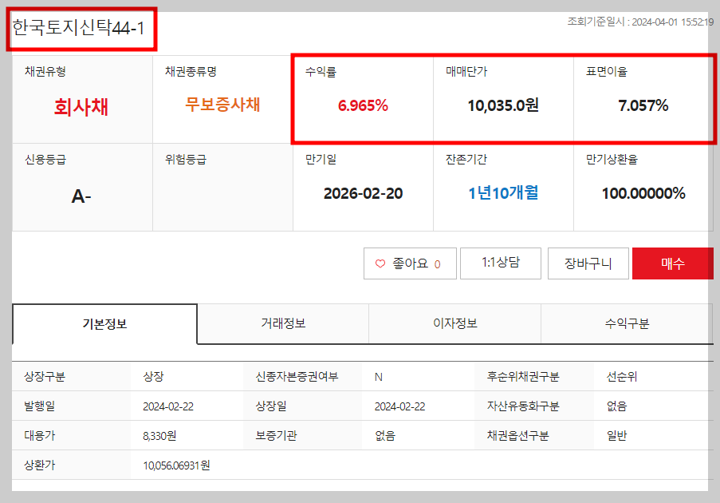720x503 pixels.
Task: Click the 상장일 value 2024-02-22
Action: click(x=400, y=406)
